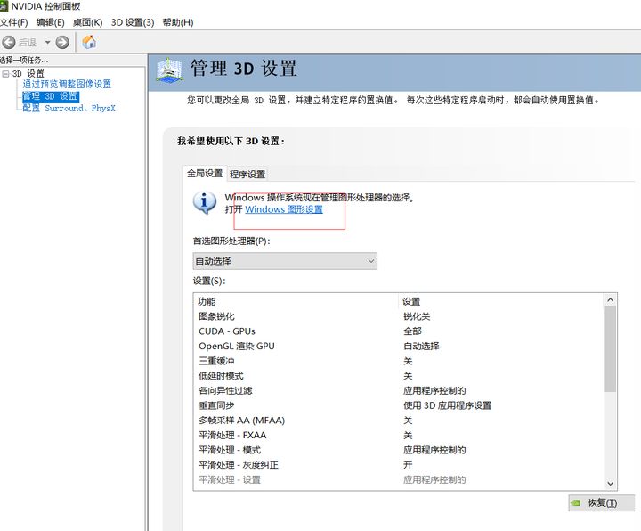This screenshot has height=531, width=641.
Task: Select the greyed 平滑处理 - 设置 row
Action: 399,480
